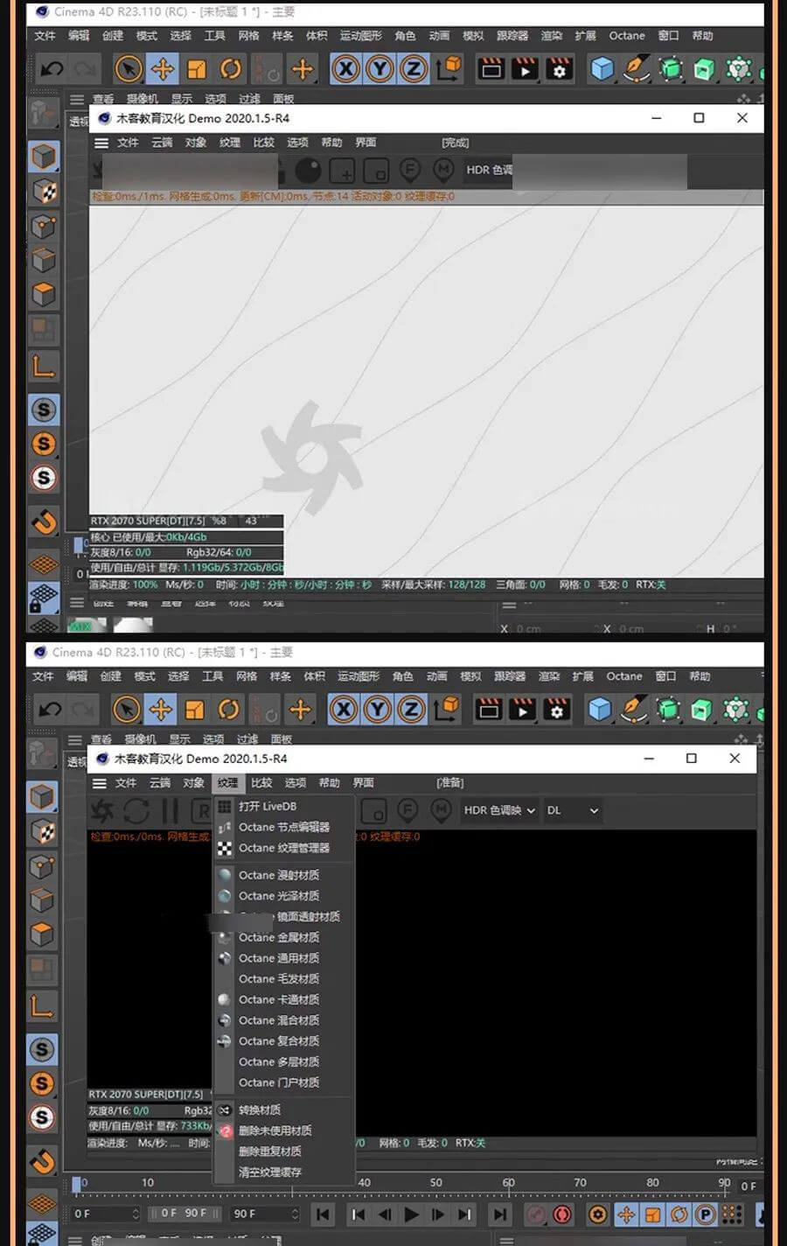Image resolution: width=787 pixels, height=1246 pixels.
Task: Go to the timeline end frame
Action: pos(499,1214)
